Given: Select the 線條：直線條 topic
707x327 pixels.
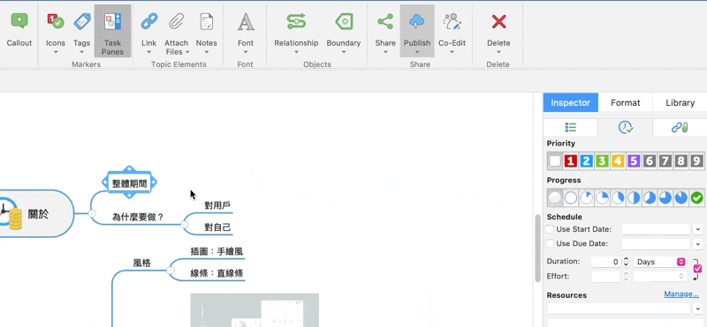Looking at the screenshot, I should [x=217, y=273].
